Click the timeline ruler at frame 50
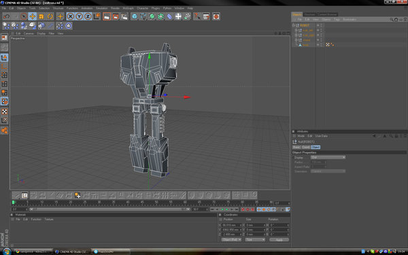The image size is (408, 255). 156,203
